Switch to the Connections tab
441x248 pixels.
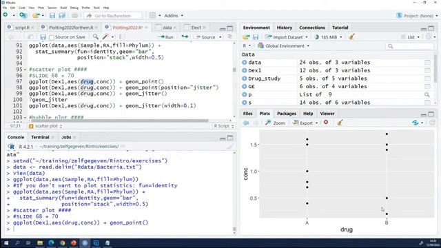coord(312,28)
